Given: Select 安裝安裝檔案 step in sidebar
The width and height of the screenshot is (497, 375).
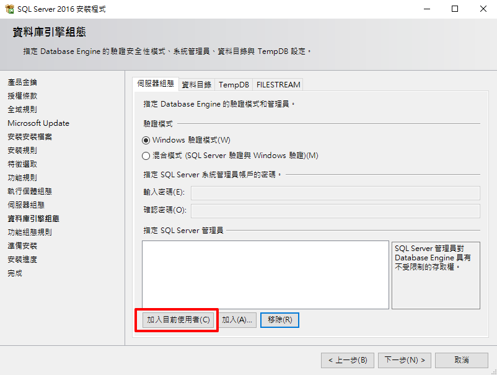Looking at the screenshot, I should (30, 137).
